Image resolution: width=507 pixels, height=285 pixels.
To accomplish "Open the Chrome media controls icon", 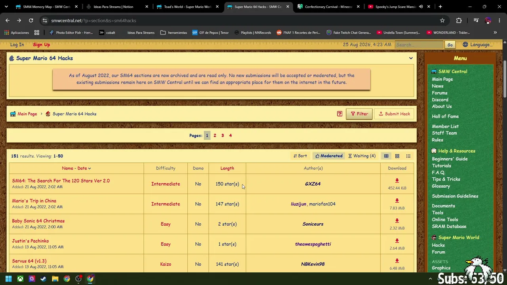I will tap(476, 21).
